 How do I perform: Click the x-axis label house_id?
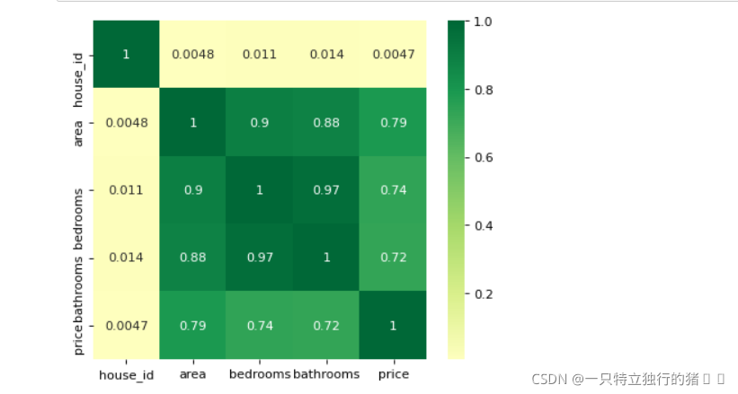coord(126,375)
